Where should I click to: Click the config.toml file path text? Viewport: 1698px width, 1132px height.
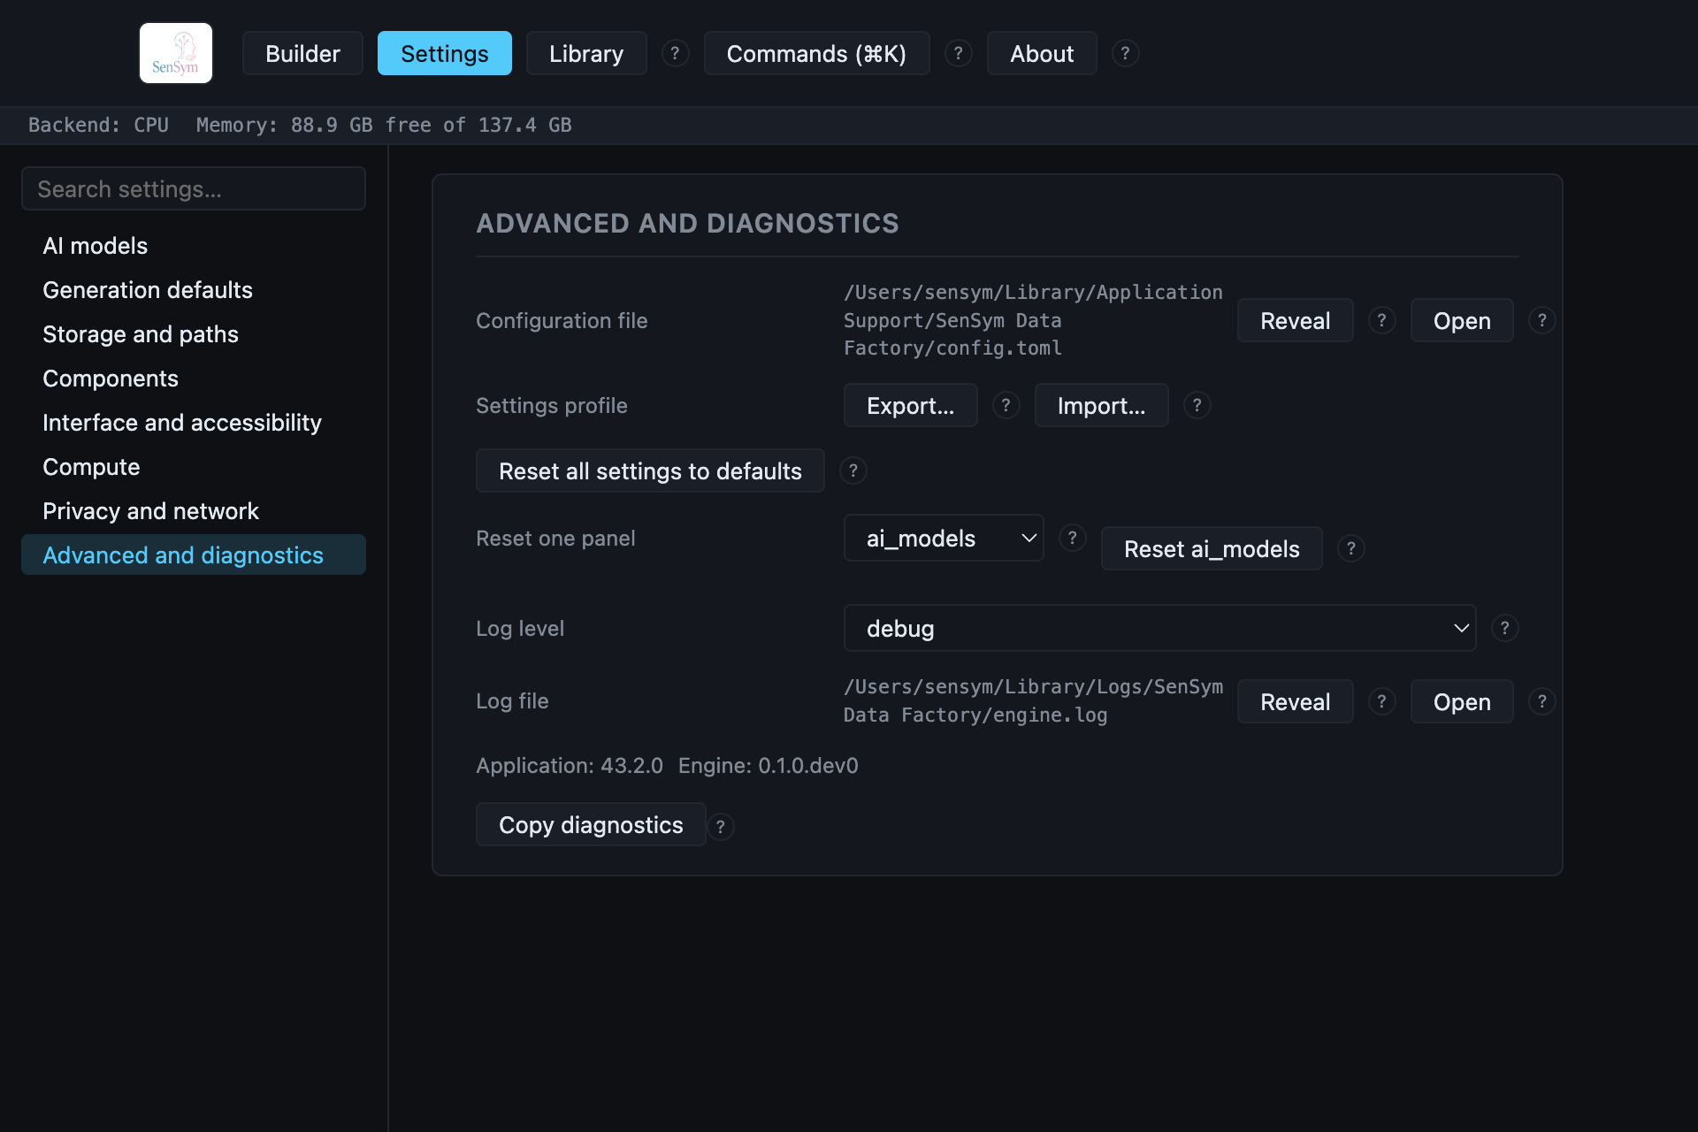1033,320
